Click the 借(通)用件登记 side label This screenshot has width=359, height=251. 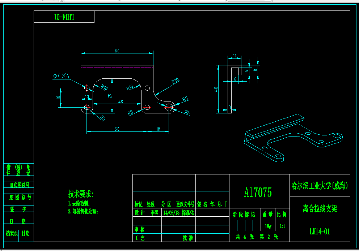pyautogui.click(x=18, y=170)
